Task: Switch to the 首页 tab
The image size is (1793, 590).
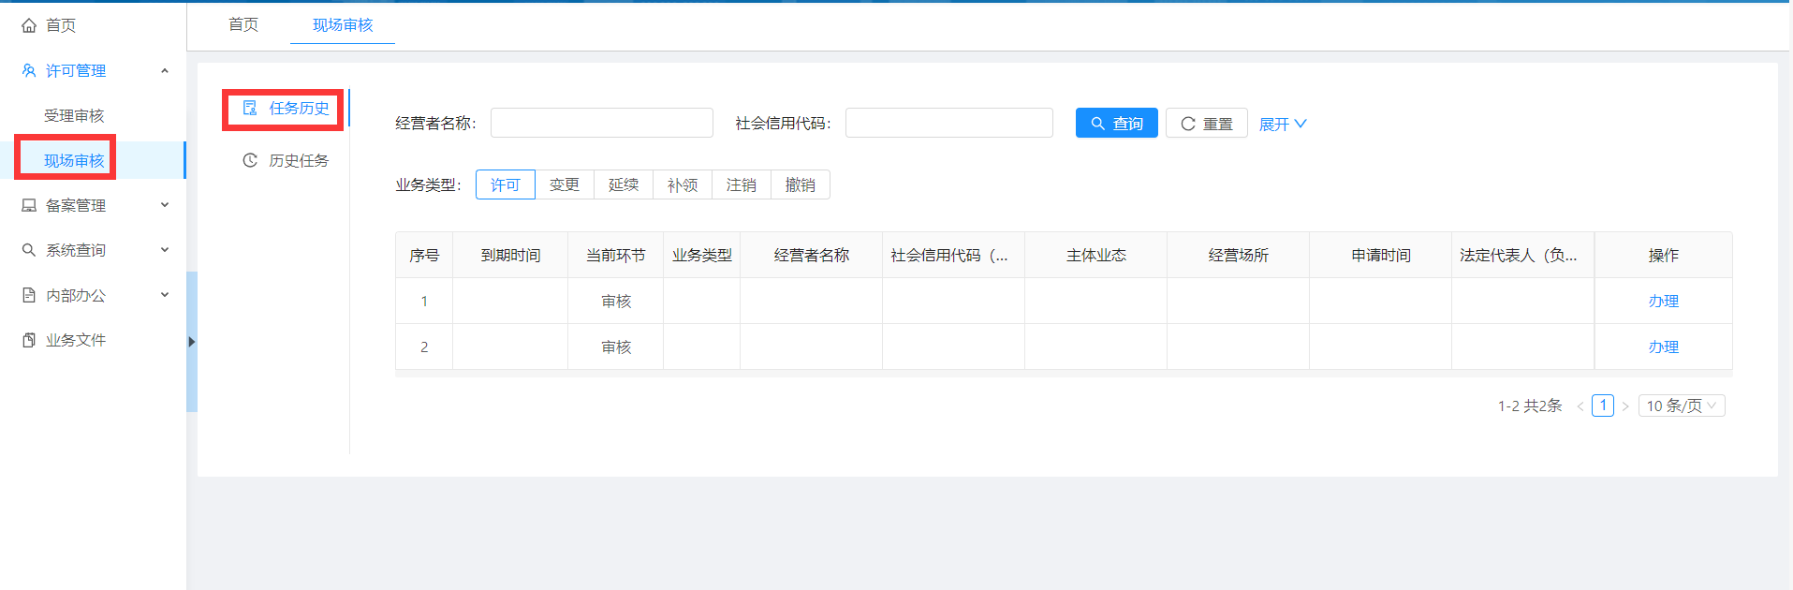Action: (243, 24)
